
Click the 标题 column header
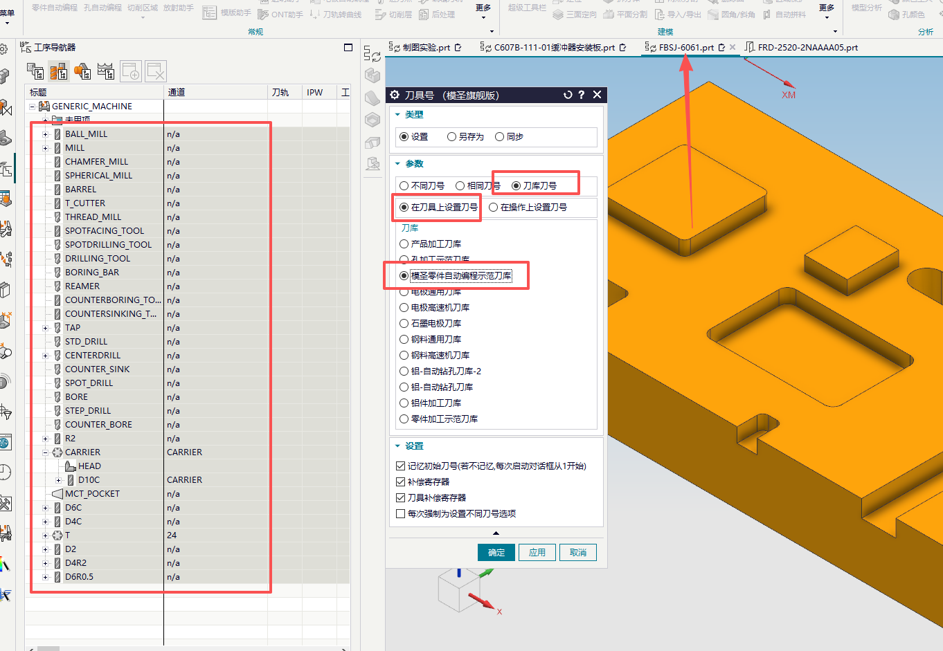95,92
